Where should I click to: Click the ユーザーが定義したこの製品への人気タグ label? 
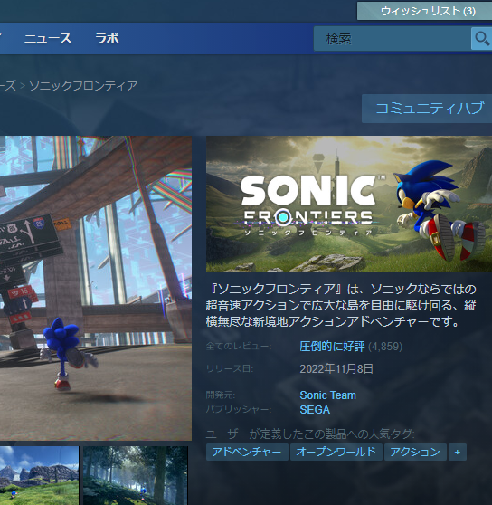(310, 434)
